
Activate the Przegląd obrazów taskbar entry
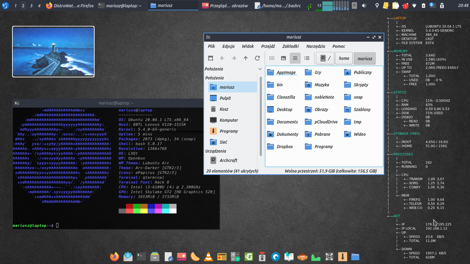225,5
